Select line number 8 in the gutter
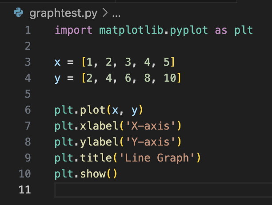Image resolution: width=272 pixels, height=205 pixels. (x=28, y=142)
